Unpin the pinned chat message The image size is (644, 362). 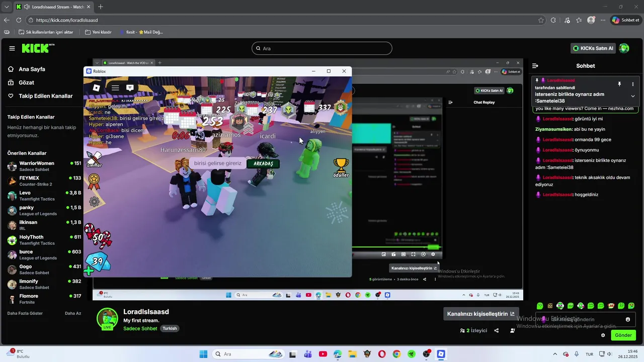click(x=619, y=84)
